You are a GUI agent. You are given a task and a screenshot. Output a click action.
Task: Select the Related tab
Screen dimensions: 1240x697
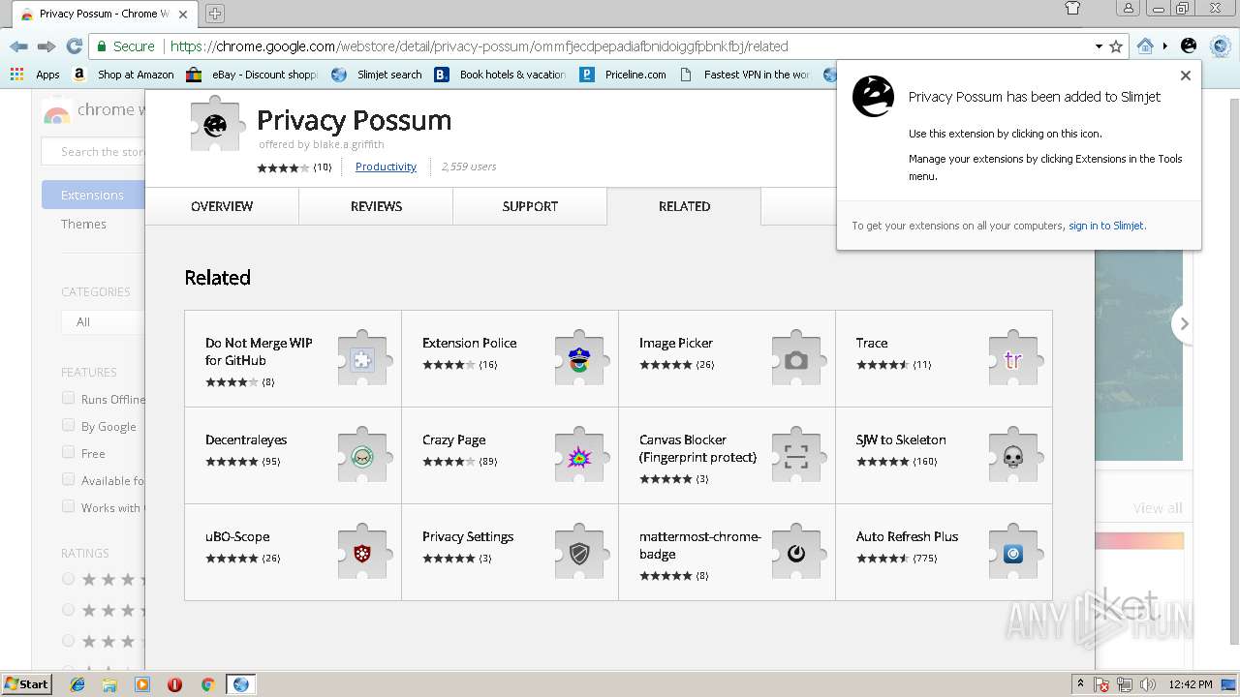coord(684,206)
